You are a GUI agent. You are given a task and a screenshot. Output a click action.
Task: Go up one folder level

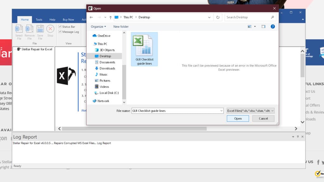(110, 17)
